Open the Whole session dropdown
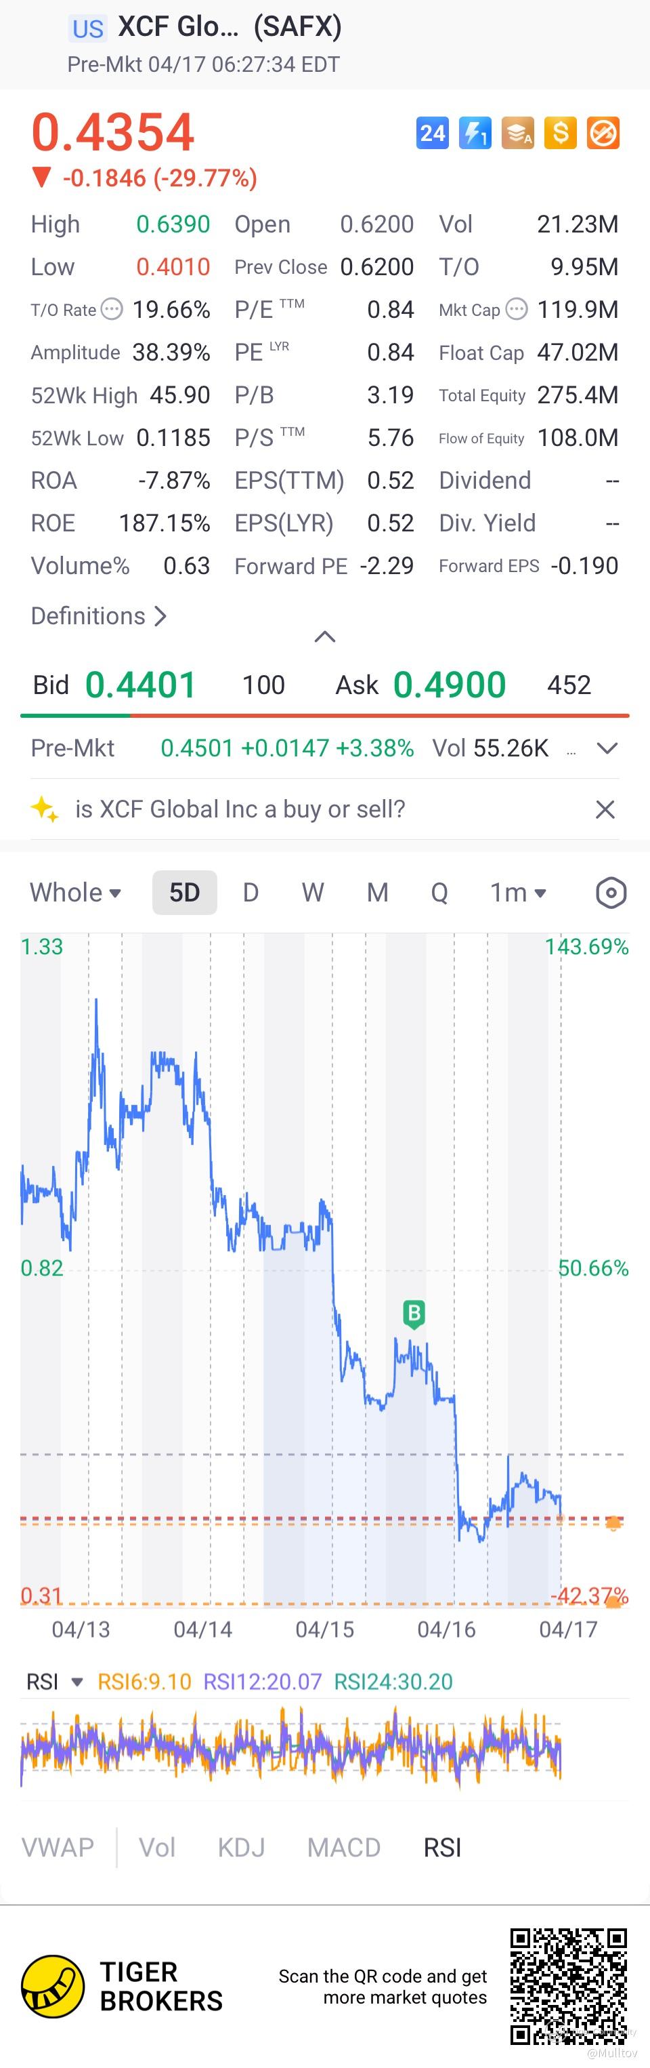Screen dimensions: 650x2068 pos(75,893)
